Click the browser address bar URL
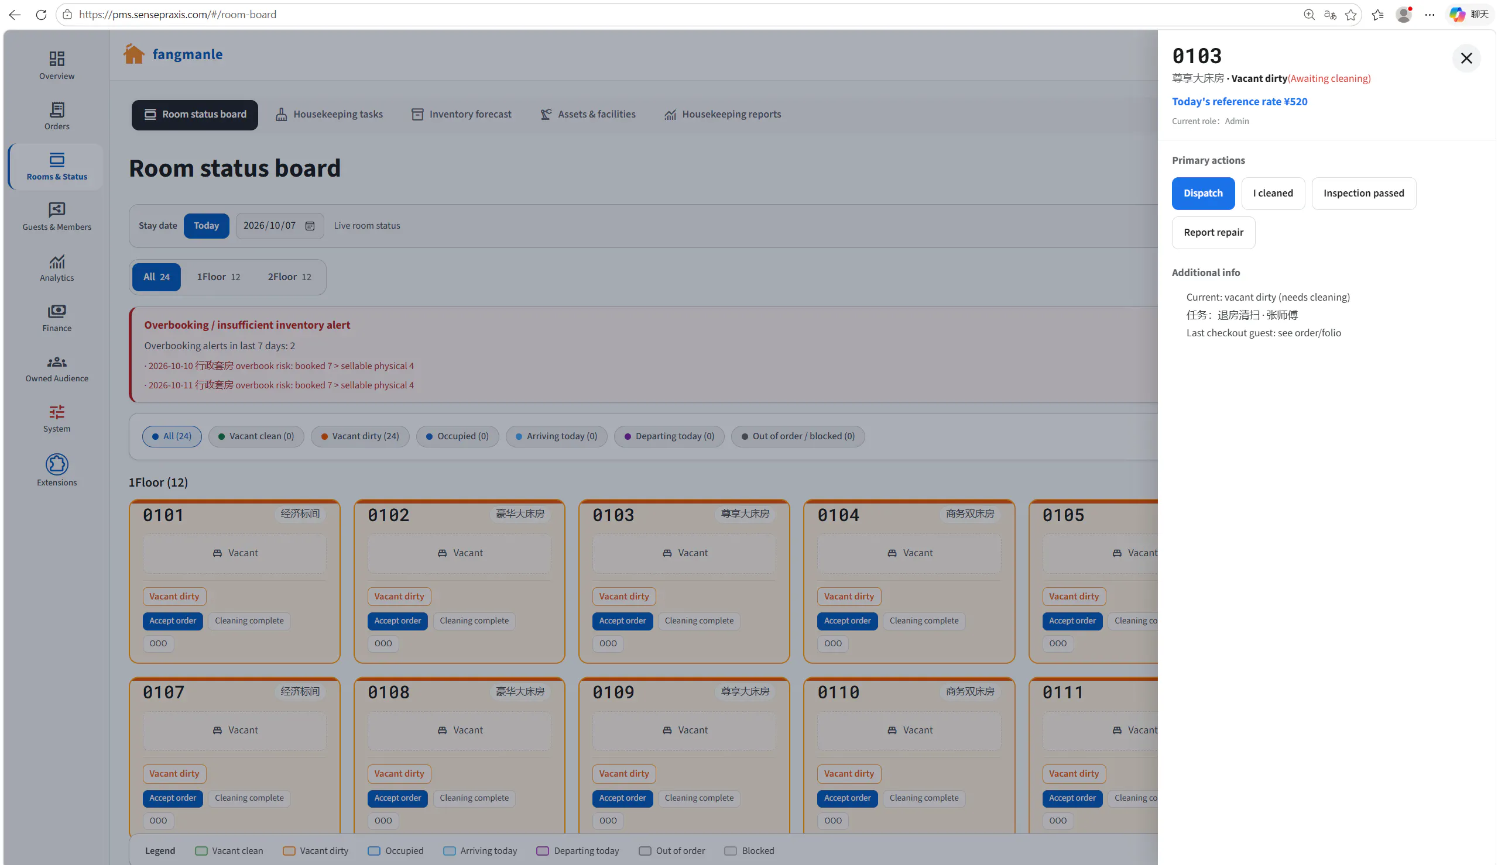 pyautogui.click(x=178, y=14)
